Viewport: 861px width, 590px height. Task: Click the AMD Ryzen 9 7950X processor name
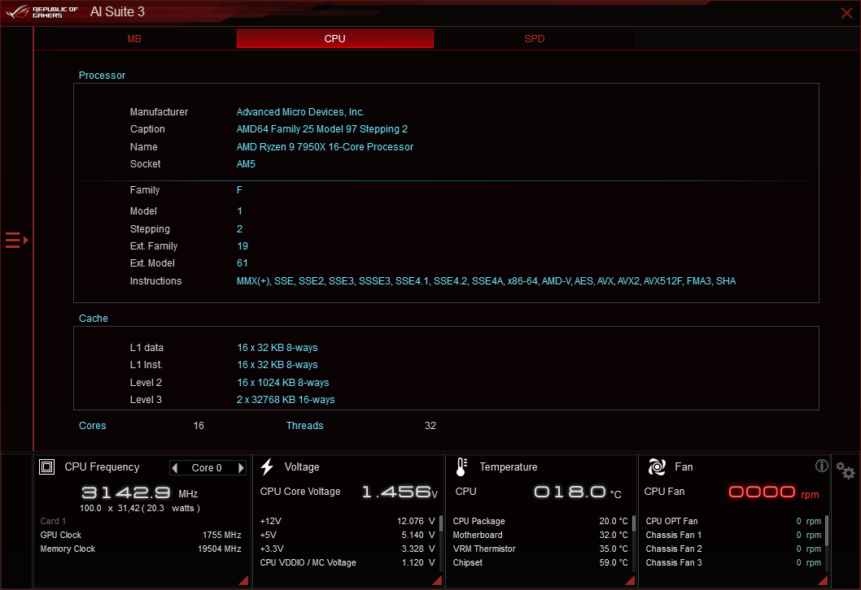325,146
